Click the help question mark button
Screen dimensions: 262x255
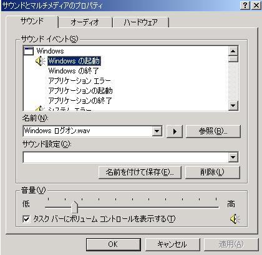tap(245, 6)
